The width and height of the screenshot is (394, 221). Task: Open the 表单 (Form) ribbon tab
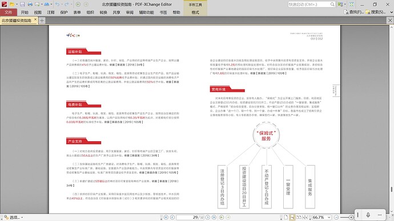[77, 12]
